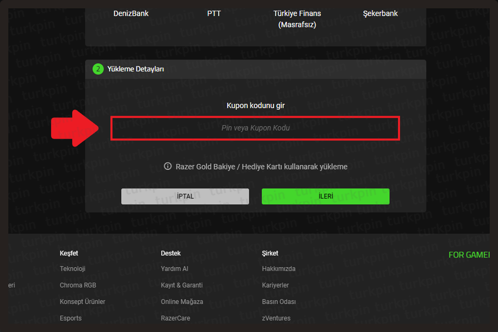Screen dimensions: 498x332
Task: Open the Chroma RGB footer link
Action: 78,285
